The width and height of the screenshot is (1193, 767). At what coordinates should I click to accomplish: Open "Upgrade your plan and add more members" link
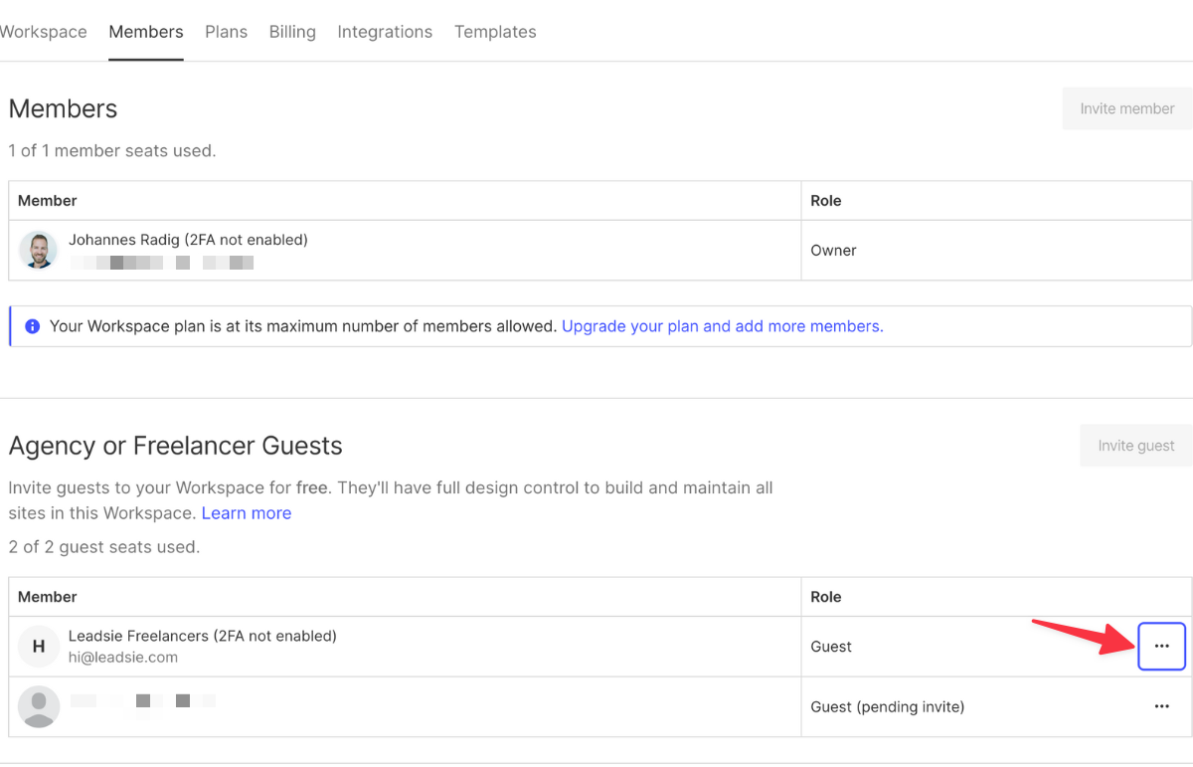(x=723, y=325)
